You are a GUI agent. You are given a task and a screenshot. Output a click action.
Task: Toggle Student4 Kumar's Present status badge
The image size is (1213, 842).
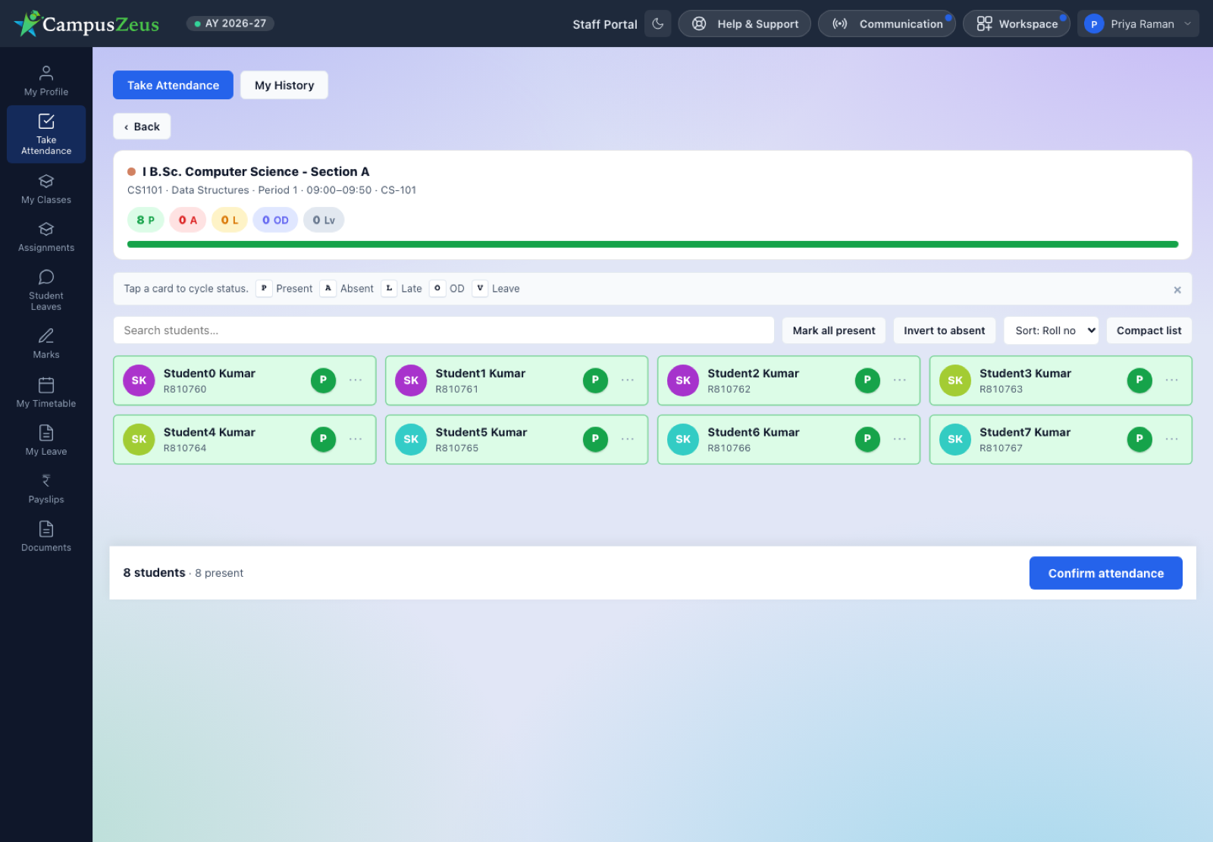(323, 439)
